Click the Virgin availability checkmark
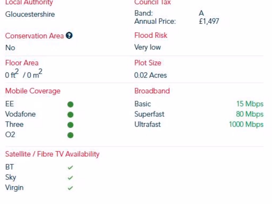 (x=70, y=188)
